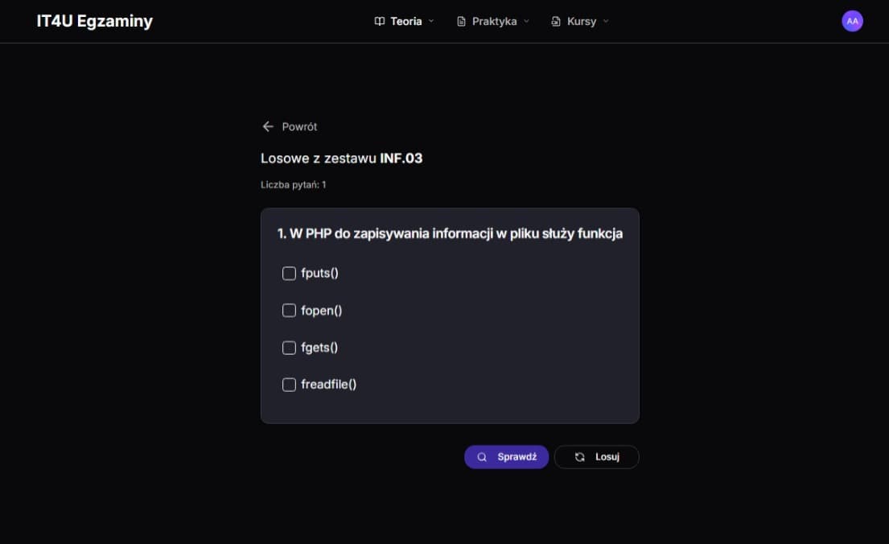
Task: Open the Teoria menu
Action: pyautogui.click(x=405, y=22)
